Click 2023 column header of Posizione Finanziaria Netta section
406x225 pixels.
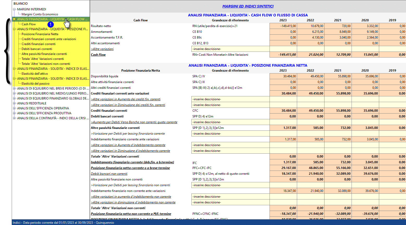283,71
